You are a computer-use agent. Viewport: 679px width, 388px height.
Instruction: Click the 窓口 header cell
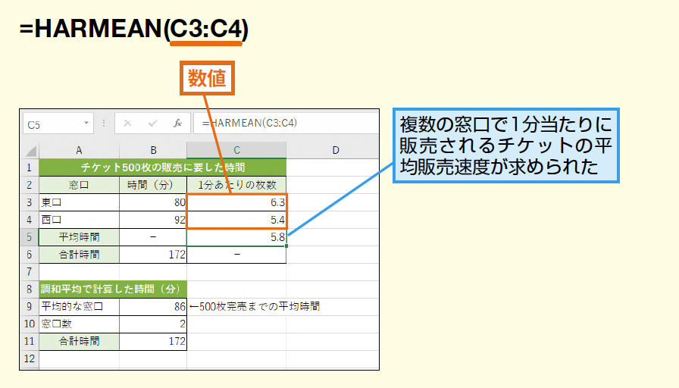tap(79, 185)
